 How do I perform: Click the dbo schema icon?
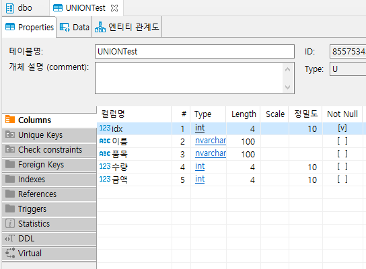(10, 8)
